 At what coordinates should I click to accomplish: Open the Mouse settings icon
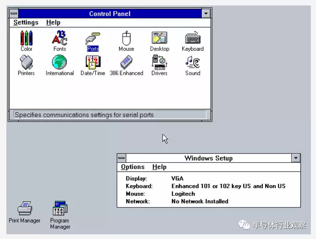[x=126, y=39]
